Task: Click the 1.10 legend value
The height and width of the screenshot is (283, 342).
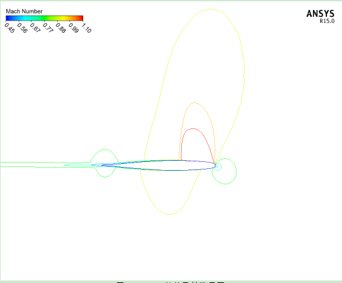Action: pyautogui.click(x=86, y=28)
